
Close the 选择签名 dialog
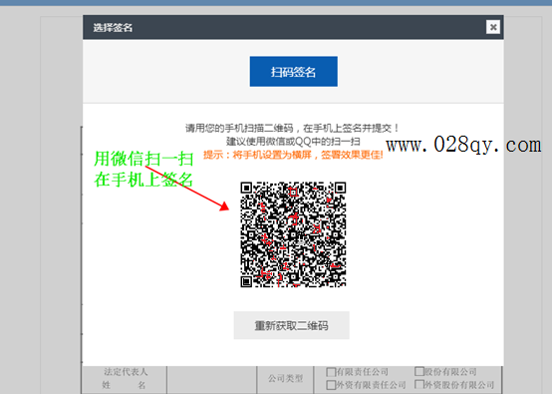[x=493, y=27]
